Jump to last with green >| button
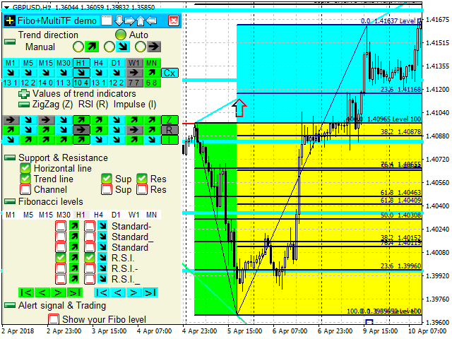This screenshot has width=452, height=339. click(75, 292)
